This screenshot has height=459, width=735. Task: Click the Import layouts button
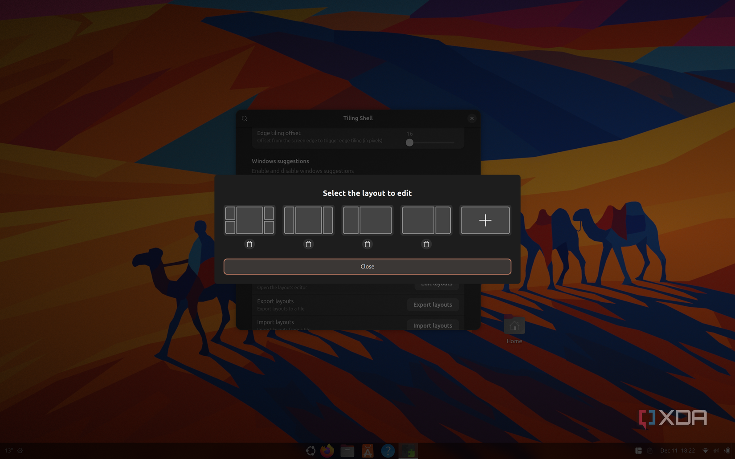[433, 325]
